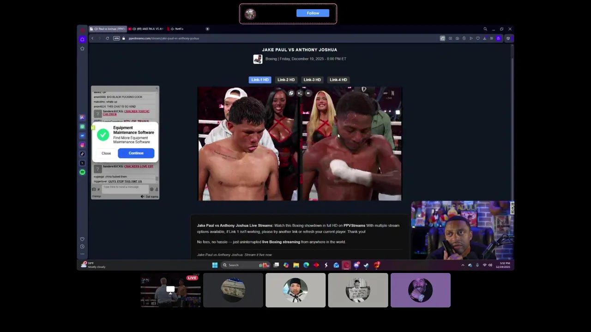Open a new browser tab with plus
The image size is (591, 332).
click(207, 29)
